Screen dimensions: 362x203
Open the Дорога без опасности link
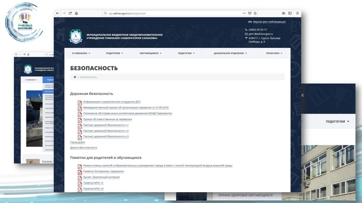84,148
